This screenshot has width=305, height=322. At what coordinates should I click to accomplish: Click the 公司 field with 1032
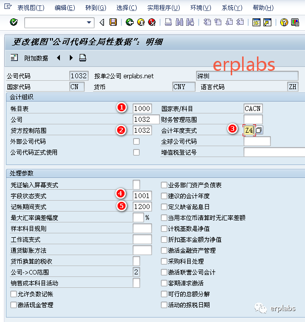coord(146,119)
